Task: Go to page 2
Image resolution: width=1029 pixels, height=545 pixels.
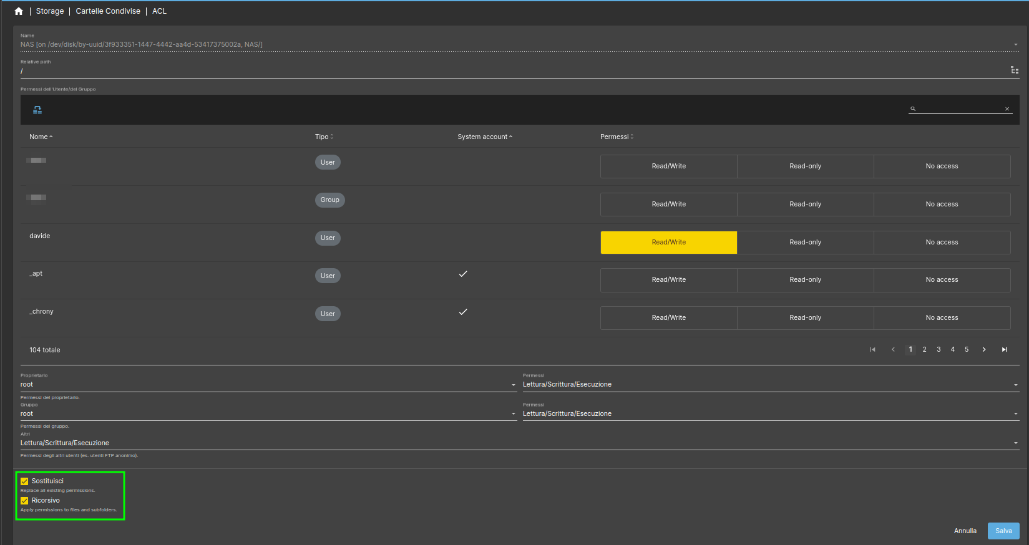Action: [925, 350]
